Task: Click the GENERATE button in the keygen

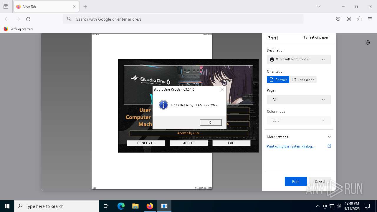Action: (146, 143)
